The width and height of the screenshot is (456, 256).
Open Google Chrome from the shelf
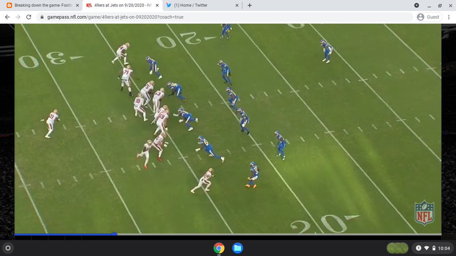pos(218,248)
